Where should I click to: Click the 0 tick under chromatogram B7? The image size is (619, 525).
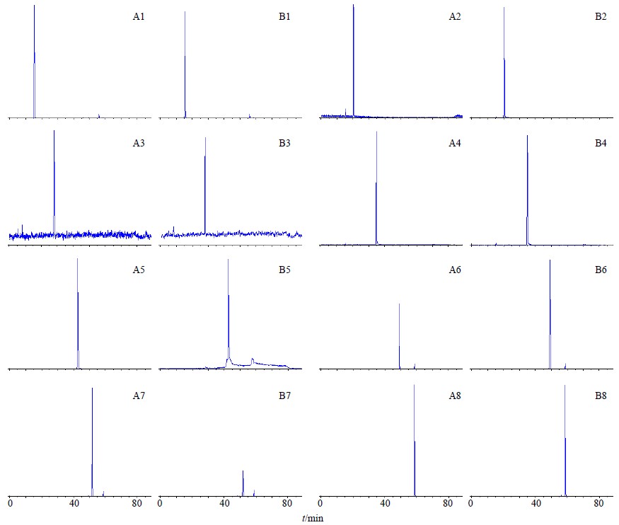coord(160,504)
